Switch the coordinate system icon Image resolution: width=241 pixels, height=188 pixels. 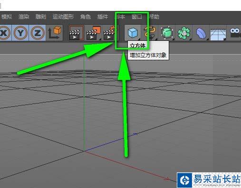coord(55,33)
